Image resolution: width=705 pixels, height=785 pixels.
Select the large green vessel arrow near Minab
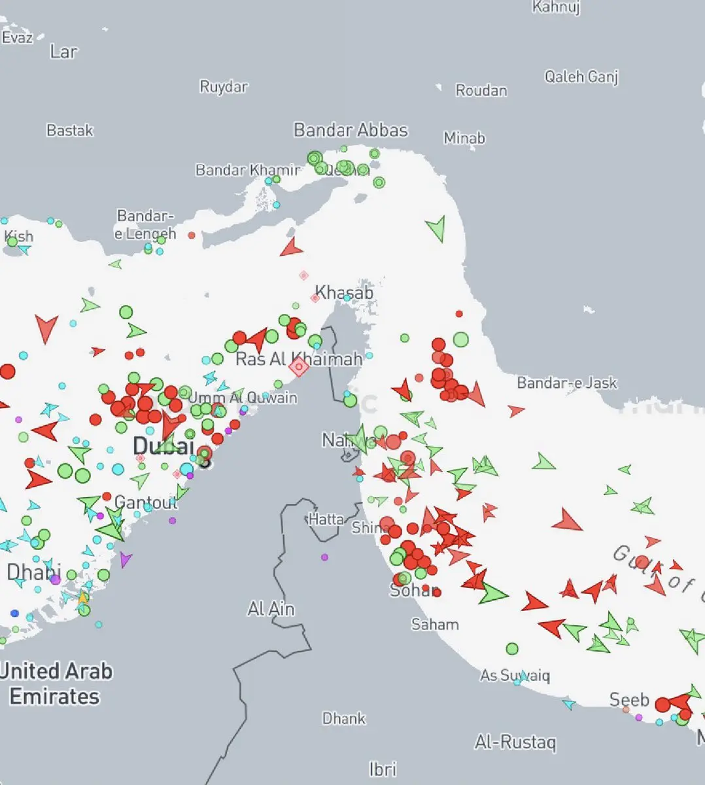click(x=437, y=228)
